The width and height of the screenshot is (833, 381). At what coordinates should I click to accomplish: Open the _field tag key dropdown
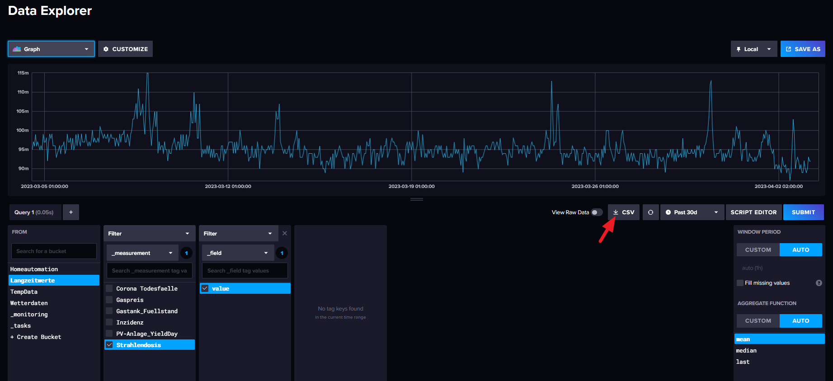click(238, 253)
